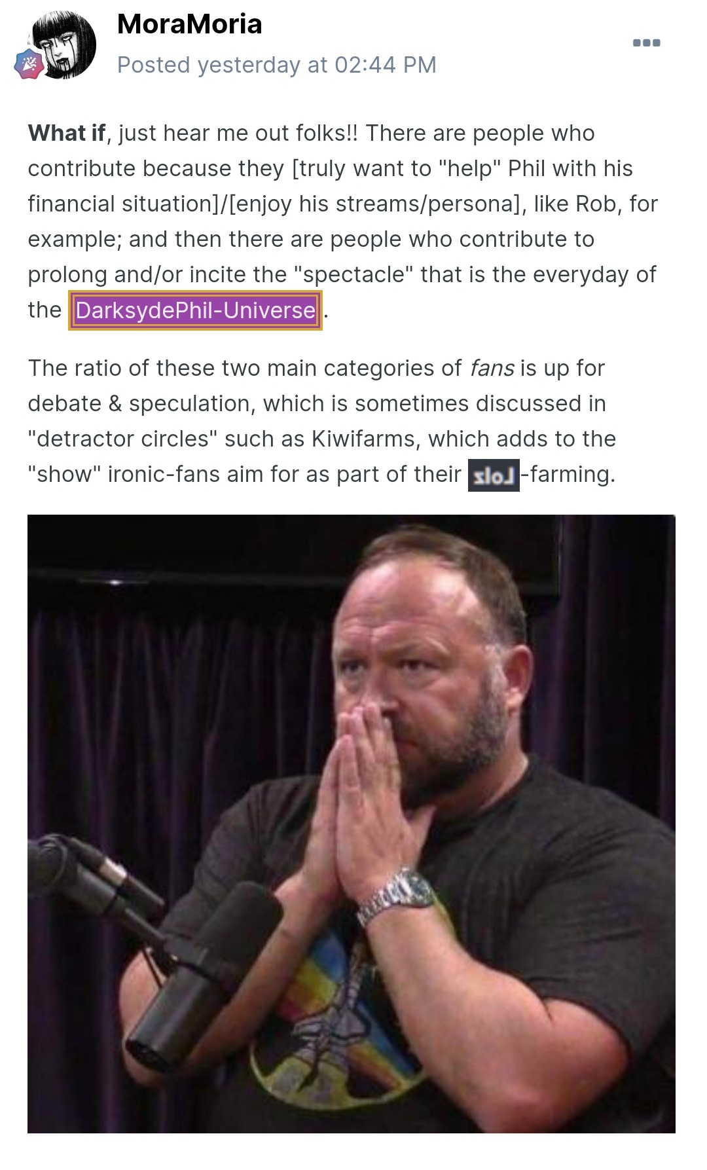Image resolution: width=707 pixels, height=1170 pixels.
Task: Open the three-dot post options menu
Action: click(x=646, y=43)
